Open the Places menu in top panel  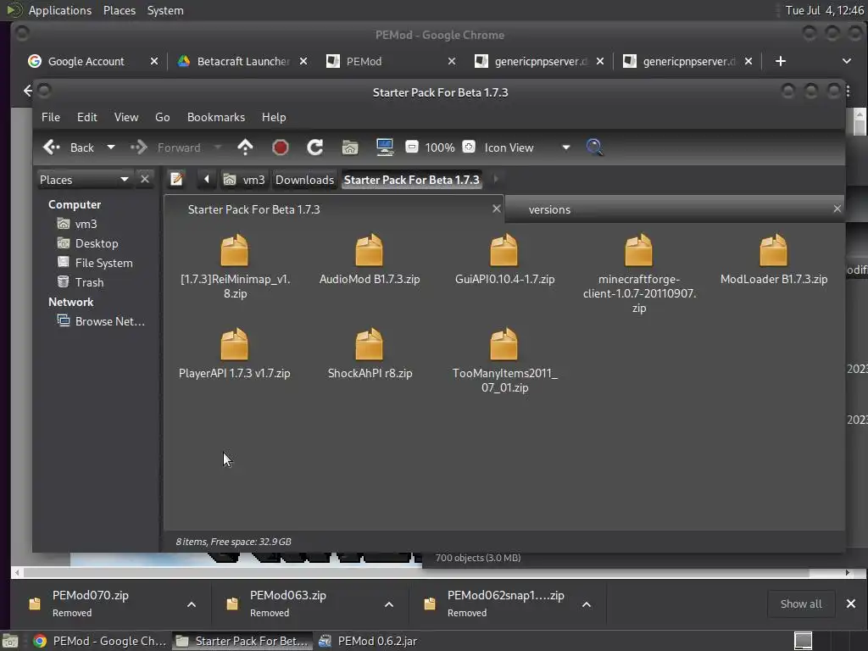pos(119,10)
